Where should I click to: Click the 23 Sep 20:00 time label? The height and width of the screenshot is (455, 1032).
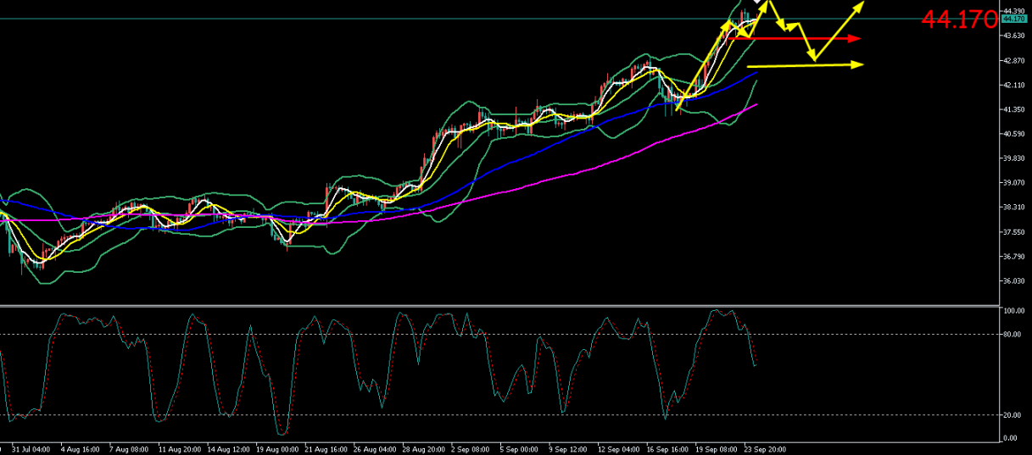[x=764, y=449]
